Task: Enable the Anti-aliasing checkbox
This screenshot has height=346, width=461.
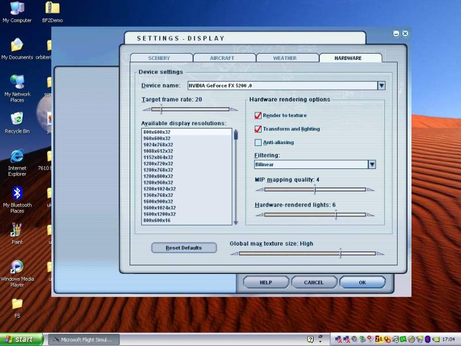Action: tap(258, 142)
